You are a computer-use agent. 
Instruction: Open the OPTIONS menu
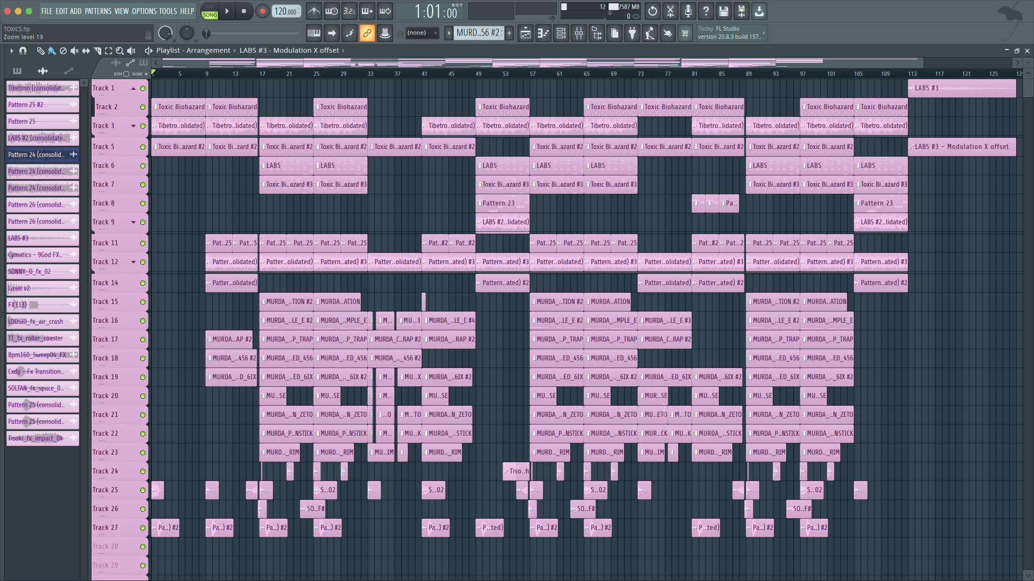pyautogui.click(x=144, y=11)
